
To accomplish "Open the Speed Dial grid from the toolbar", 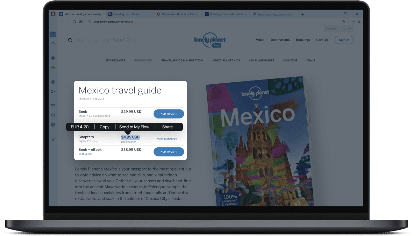I will coord(81,22).
